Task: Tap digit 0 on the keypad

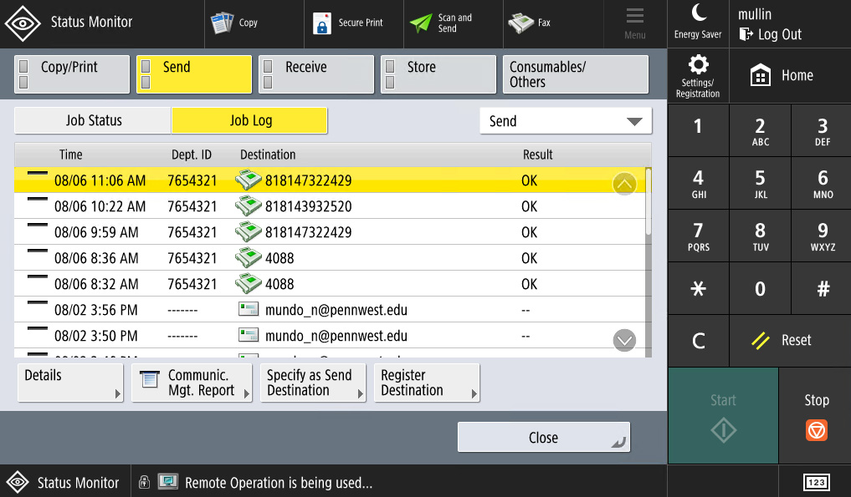Action: coord(761,288)
